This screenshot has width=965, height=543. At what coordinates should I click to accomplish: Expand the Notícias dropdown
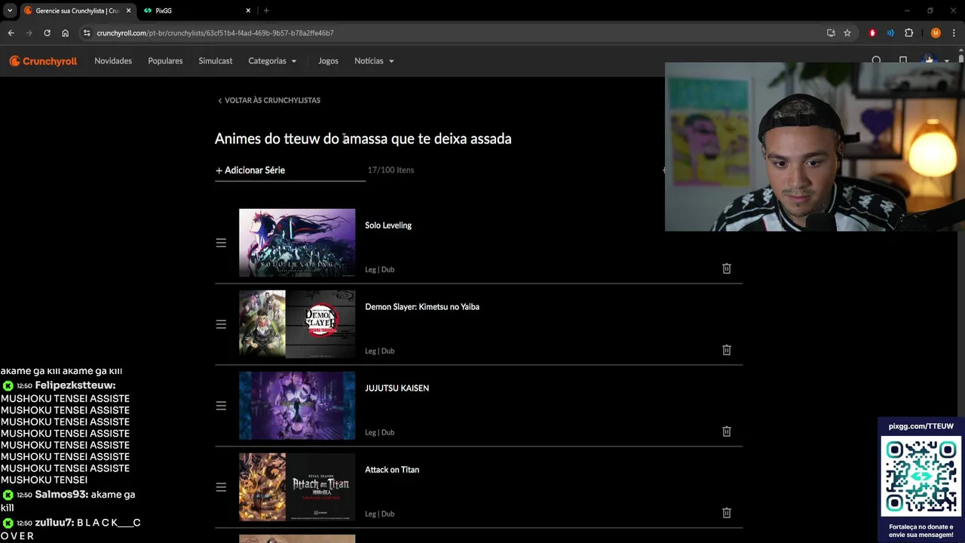tap(374, 61)
